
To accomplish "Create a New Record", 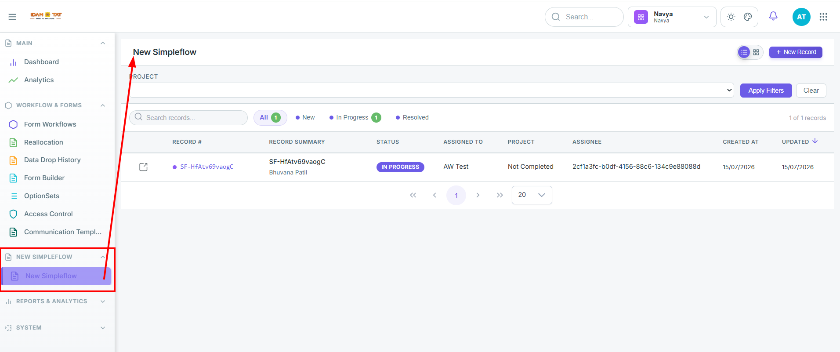I will [796, 52].
